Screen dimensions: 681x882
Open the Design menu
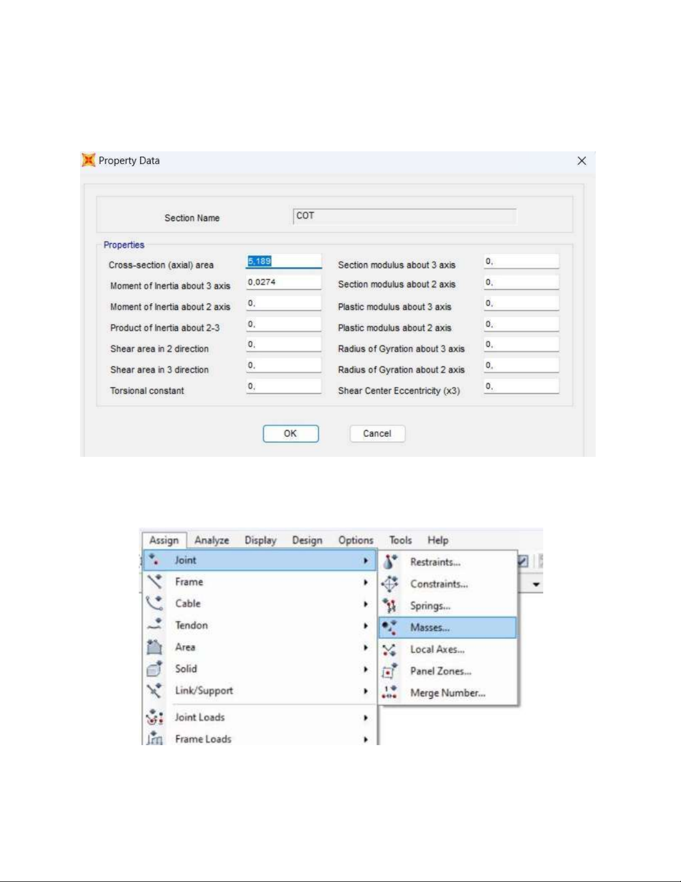click(x=307, y=540)
